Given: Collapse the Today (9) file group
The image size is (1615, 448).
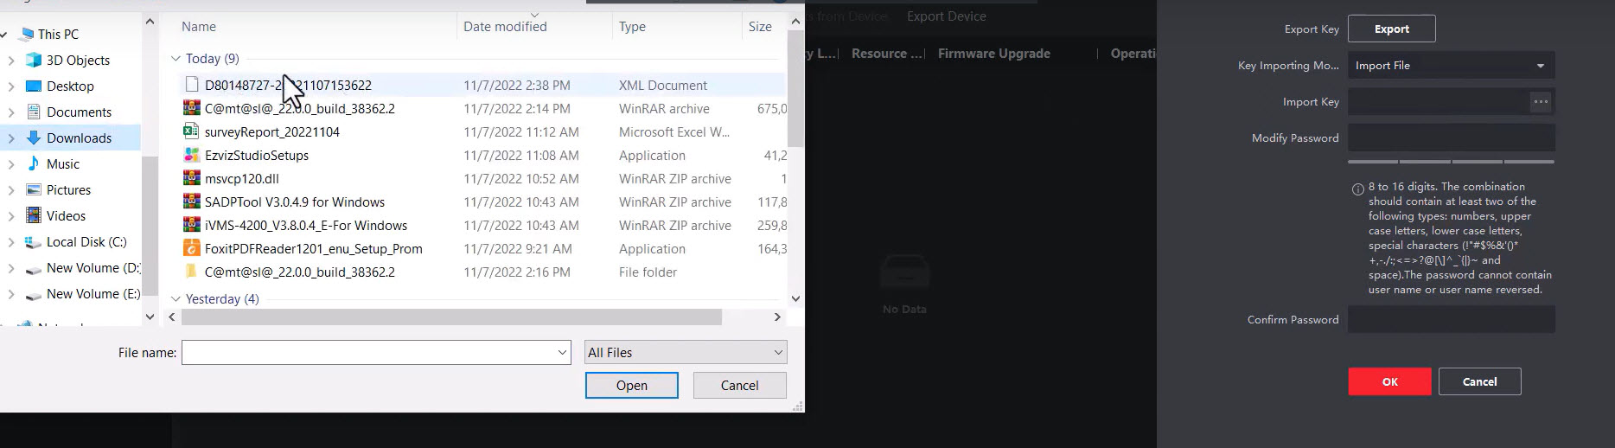Looking at the screenshot, I should [176, 59].
